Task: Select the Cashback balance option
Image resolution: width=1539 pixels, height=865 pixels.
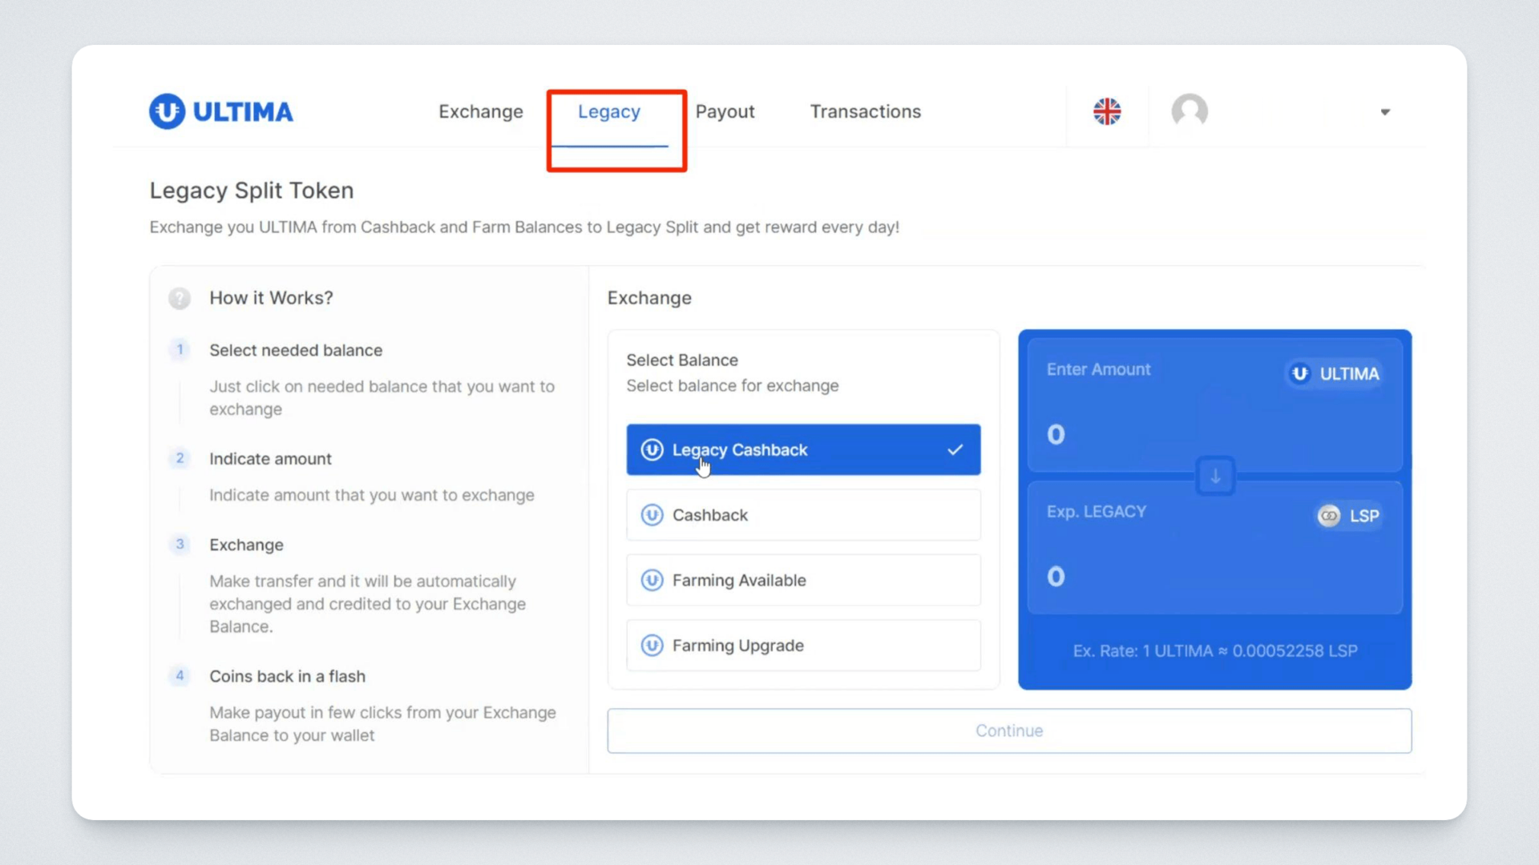Action: 803,515
